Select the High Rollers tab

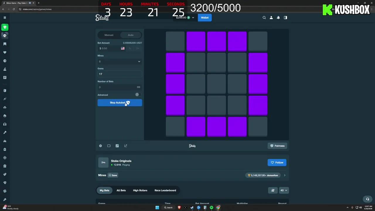(x=140, y=190)
